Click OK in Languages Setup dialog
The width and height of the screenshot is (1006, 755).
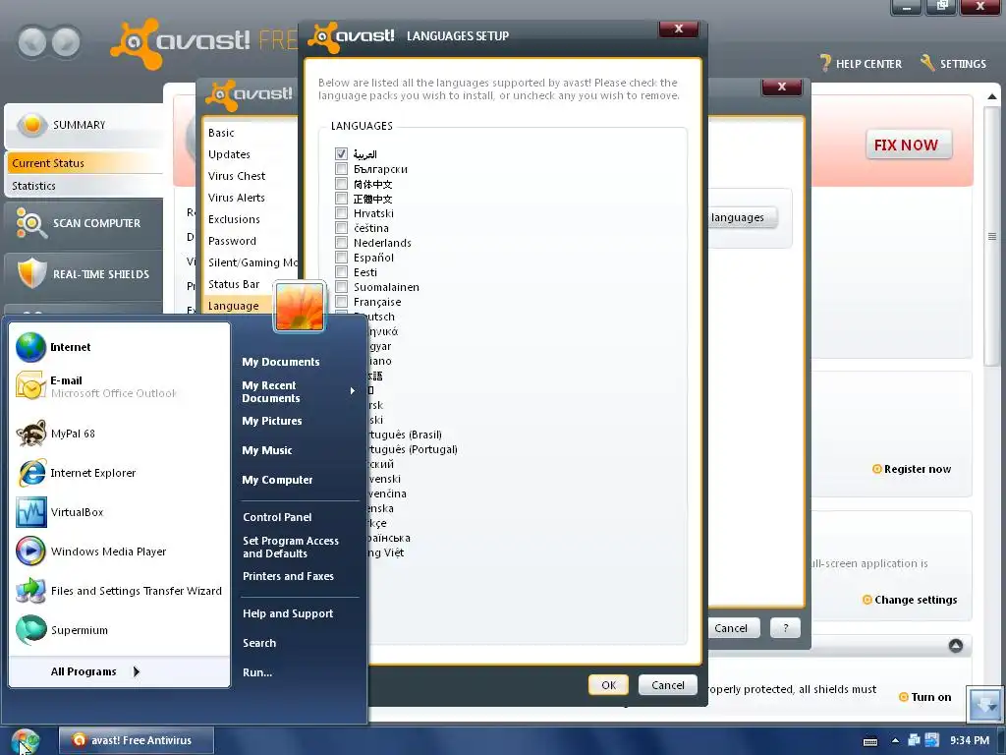click(x=608, y=685)
